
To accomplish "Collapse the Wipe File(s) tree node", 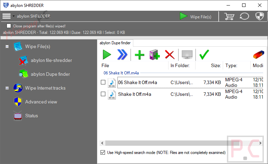I will [7, 47].
